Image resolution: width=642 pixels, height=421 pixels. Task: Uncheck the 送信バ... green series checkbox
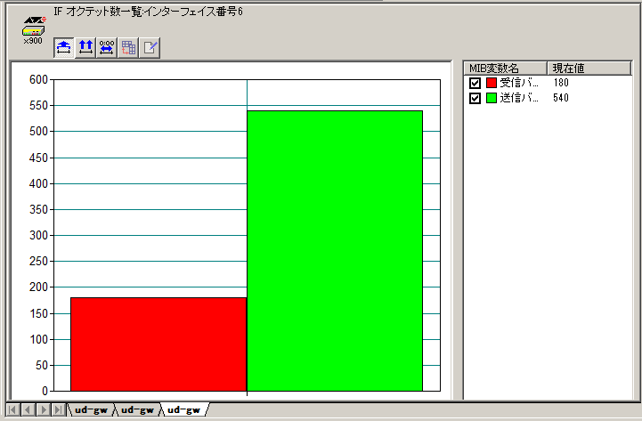(475, 98)
